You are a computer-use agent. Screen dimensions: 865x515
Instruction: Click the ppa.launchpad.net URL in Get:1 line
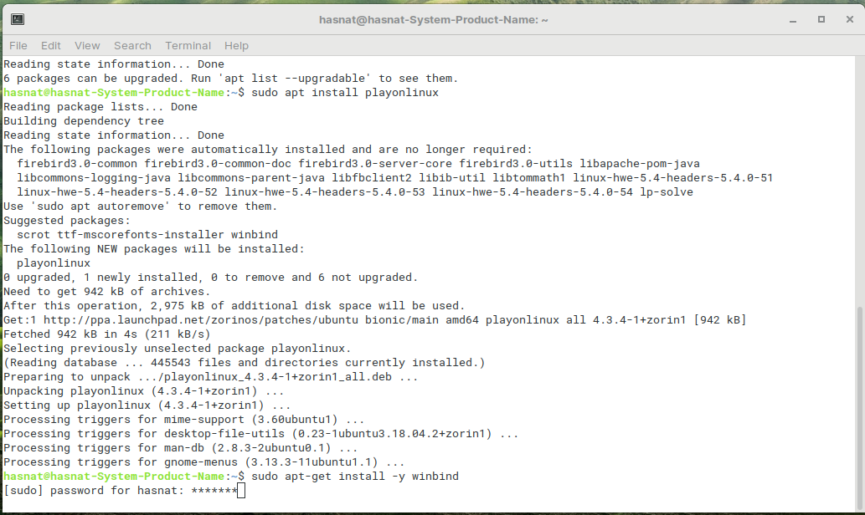pyautogui.click(x=201, y=320)
